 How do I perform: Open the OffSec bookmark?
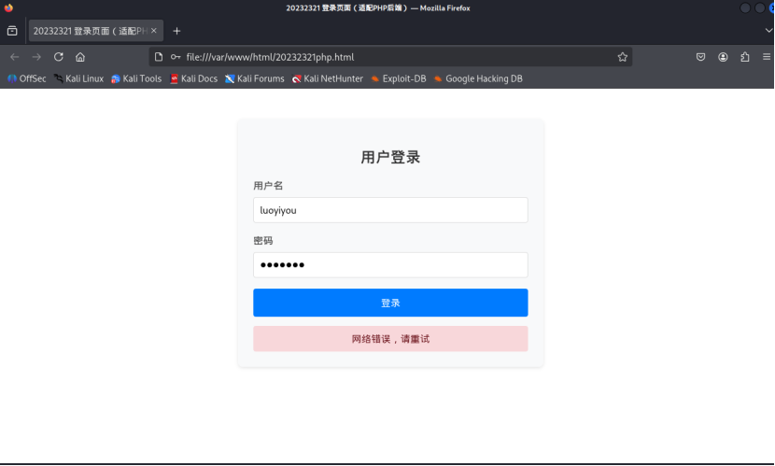click(27, 78)
